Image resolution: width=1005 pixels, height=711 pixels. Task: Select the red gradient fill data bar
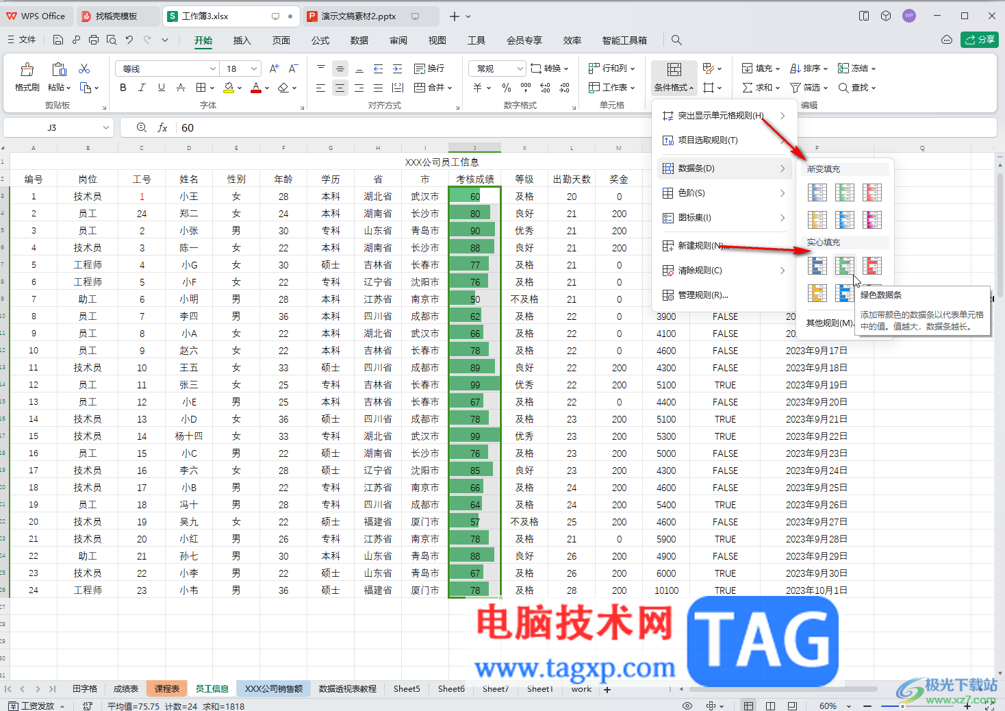pyautogui.click(x=872, y=192)
